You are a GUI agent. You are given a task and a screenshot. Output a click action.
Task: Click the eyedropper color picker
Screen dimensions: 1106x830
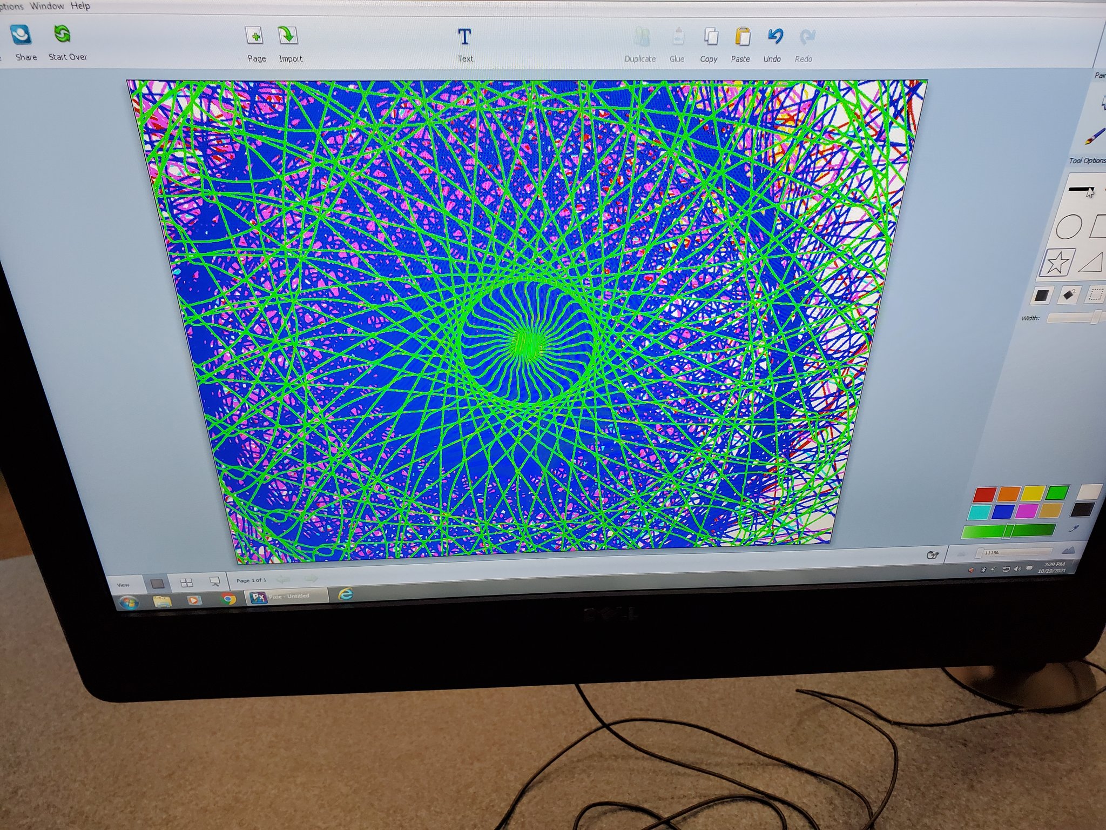(1074, 528)
